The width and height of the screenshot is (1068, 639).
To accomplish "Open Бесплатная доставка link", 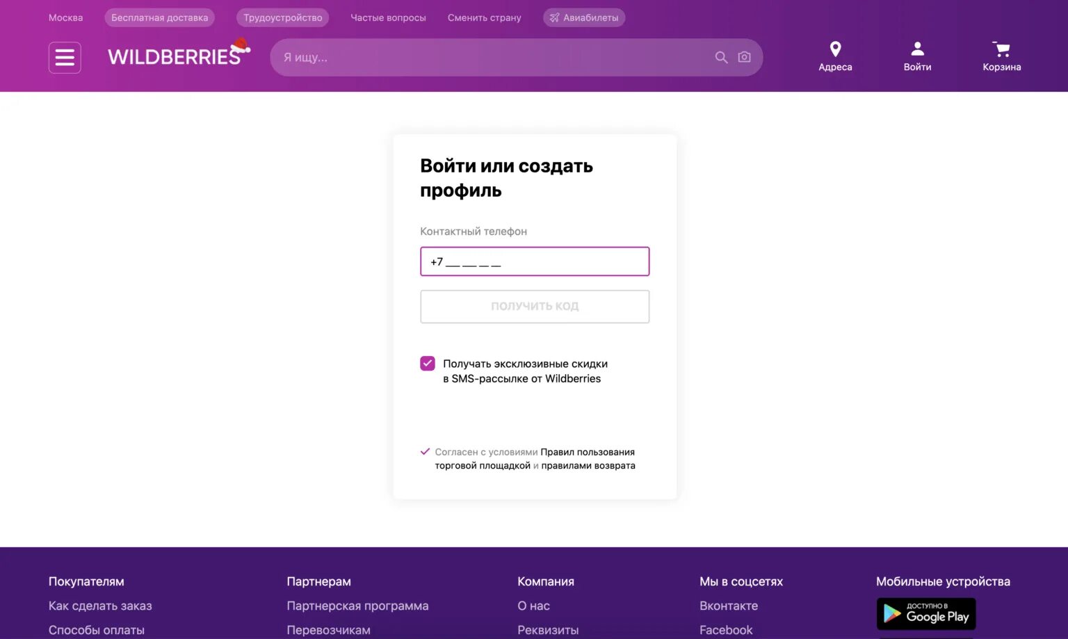I will (159, 17).
